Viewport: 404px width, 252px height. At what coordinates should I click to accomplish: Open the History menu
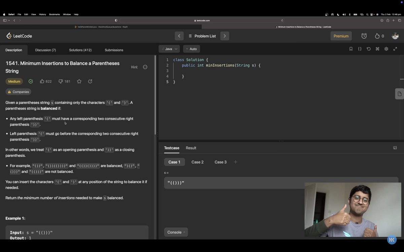point(42,14)
